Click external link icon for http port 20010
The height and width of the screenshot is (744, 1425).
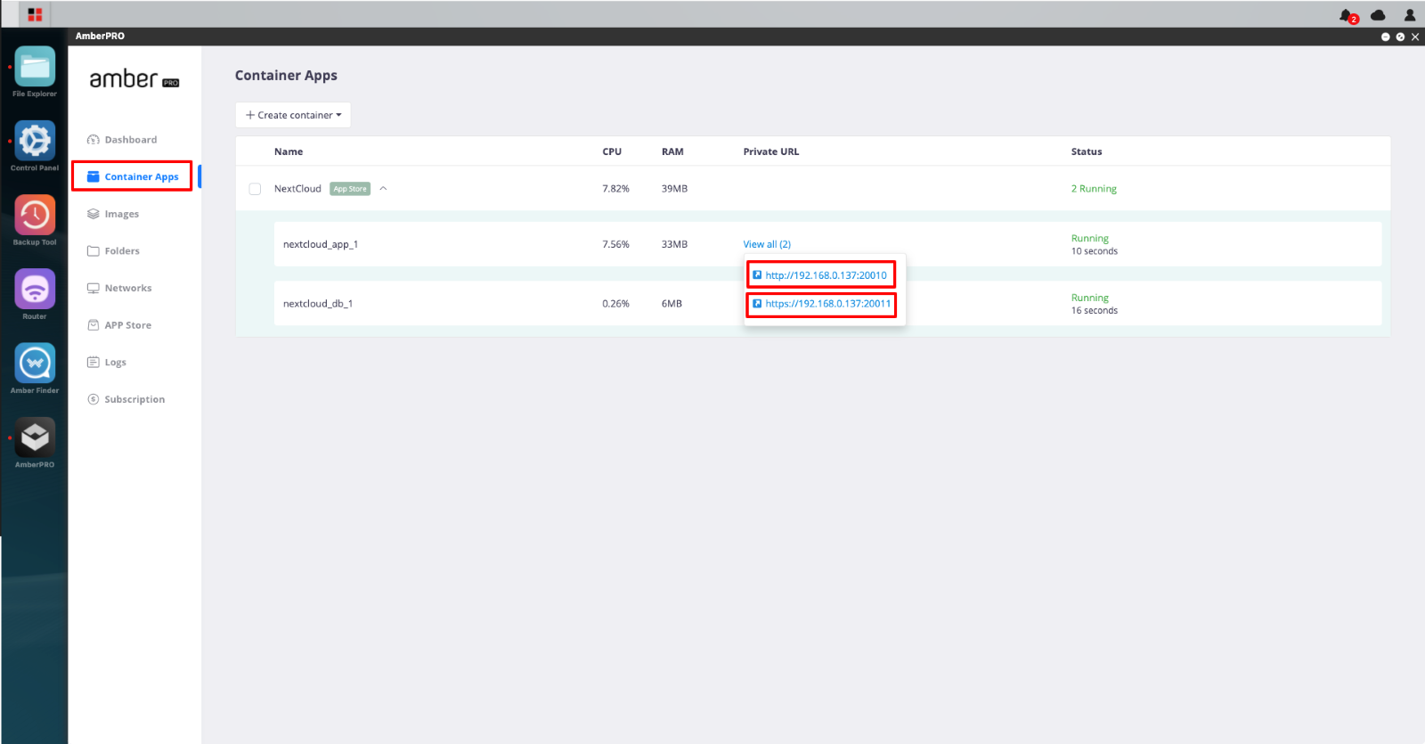tap(757, 274)
